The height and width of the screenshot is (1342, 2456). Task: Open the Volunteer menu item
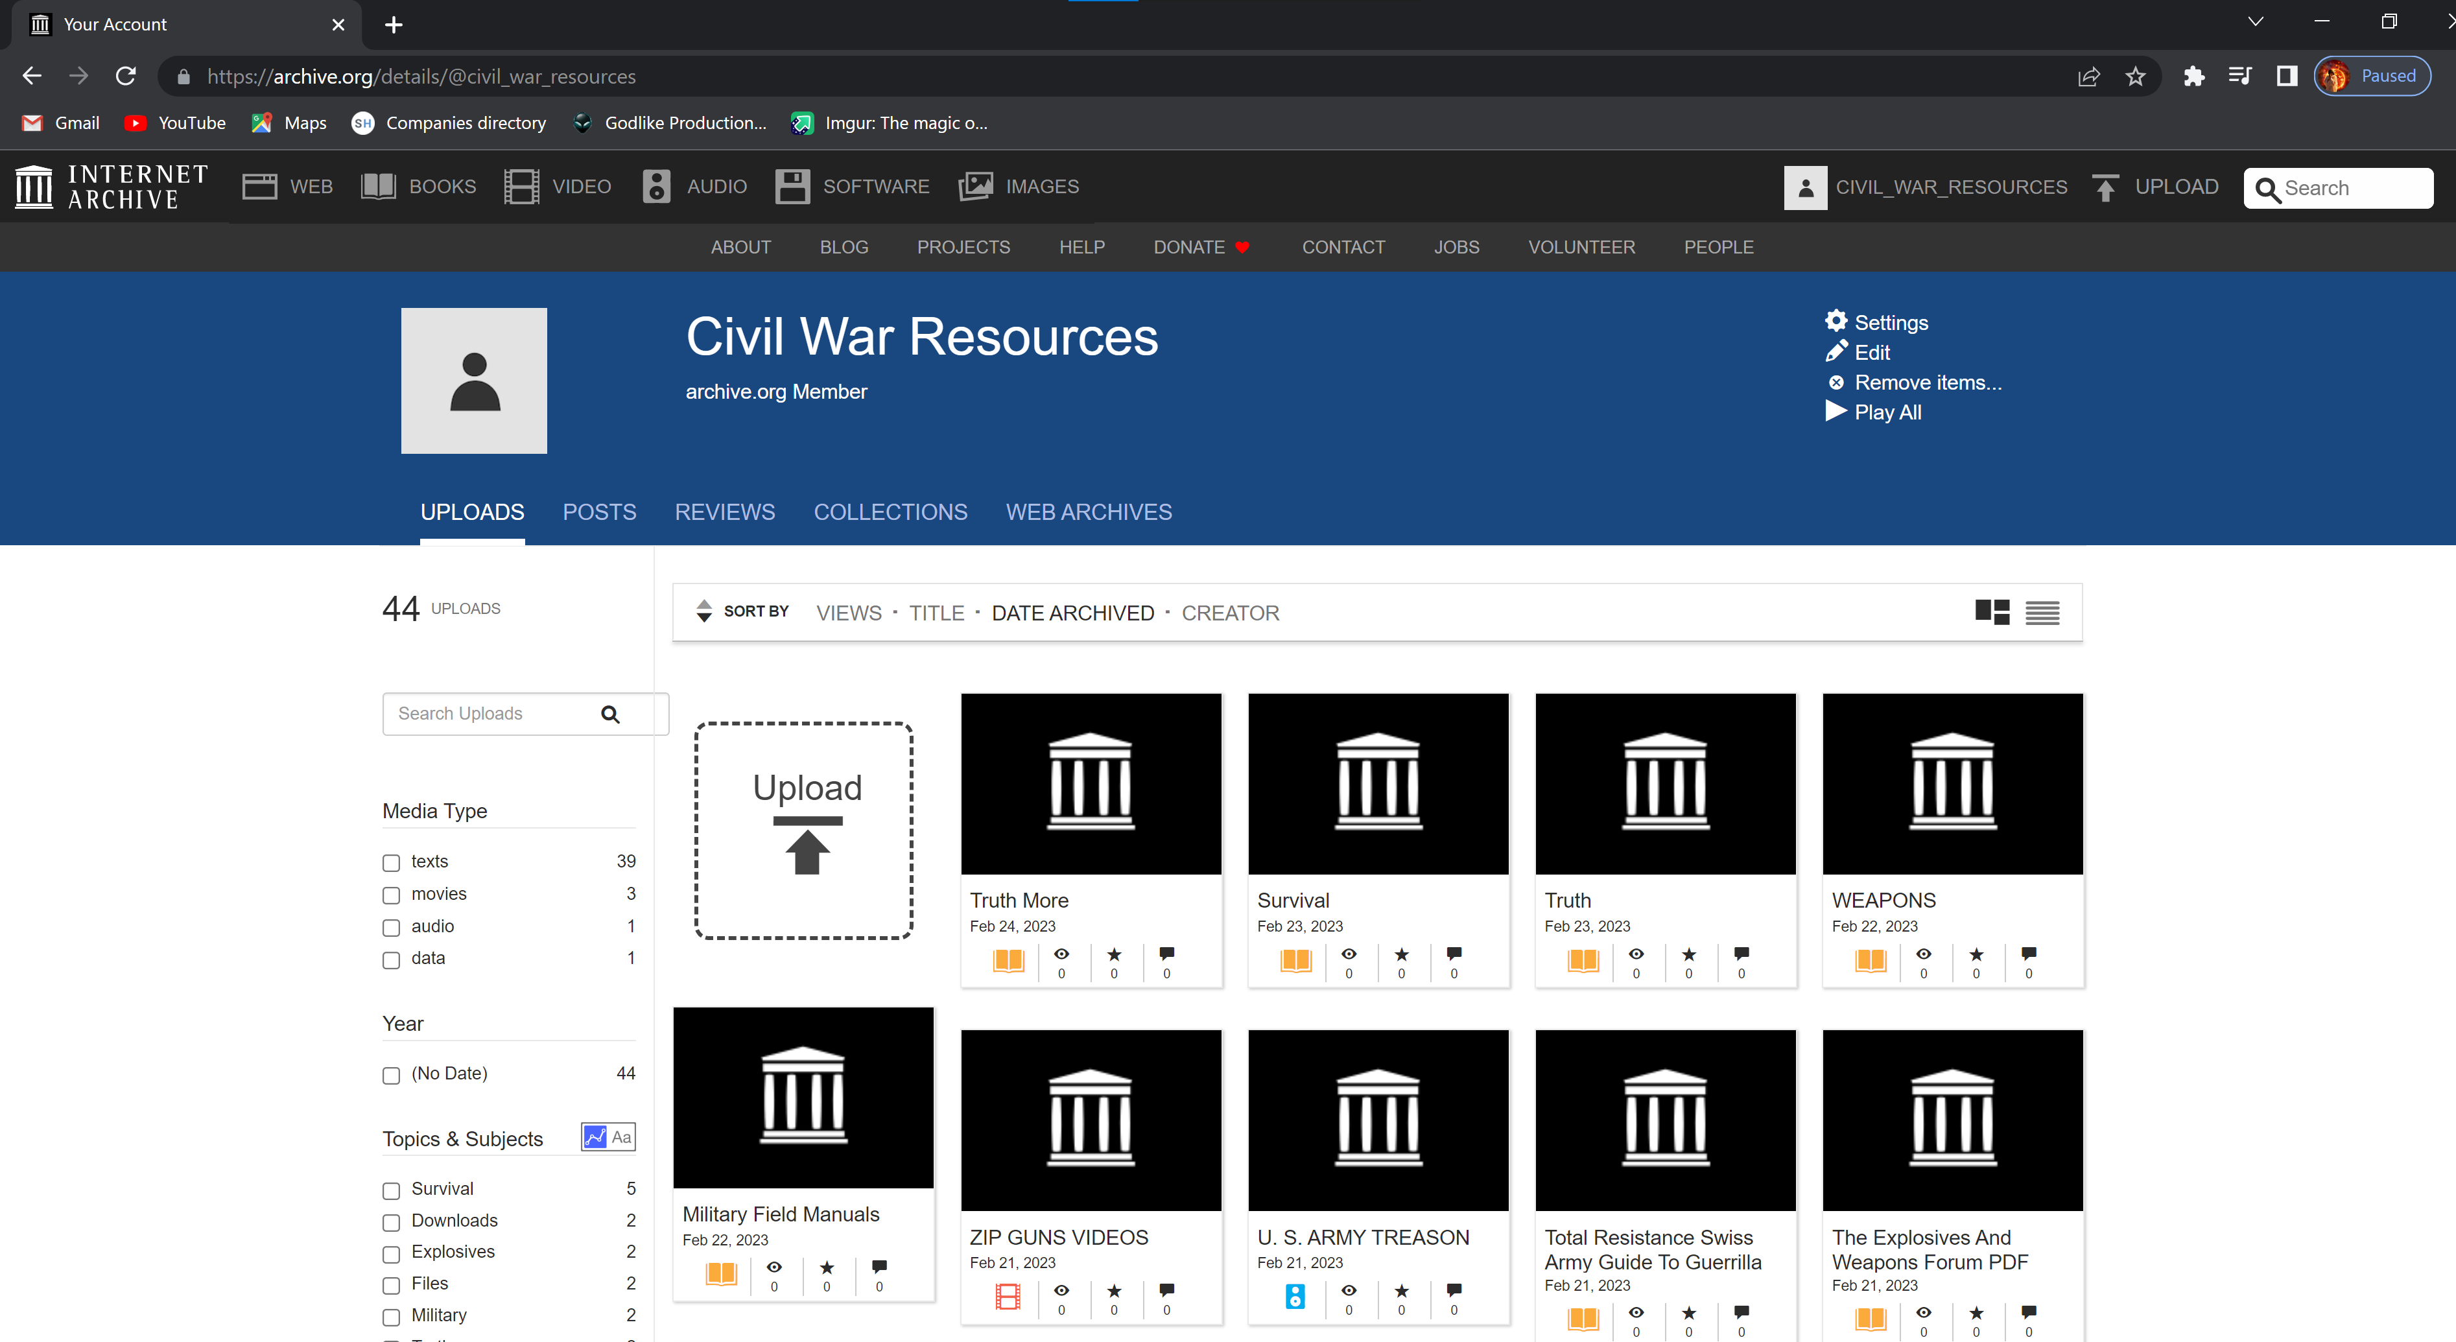[x=1581, y=247]
